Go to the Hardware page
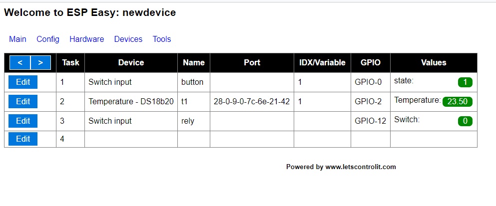496x206 pixels. [87, 39]
